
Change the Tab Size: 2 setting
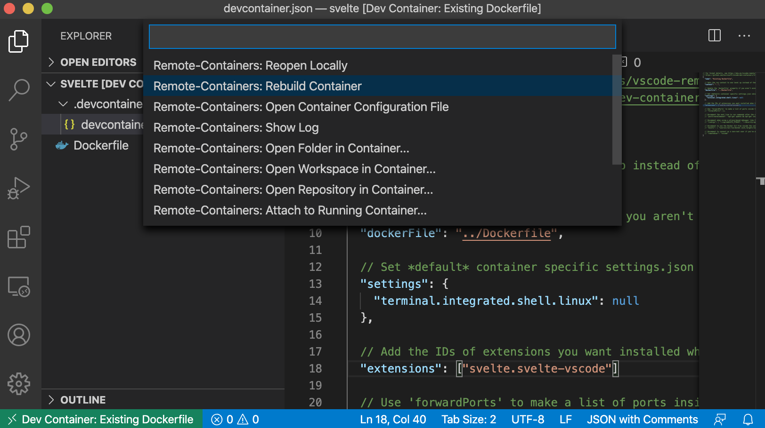(469, 420)
